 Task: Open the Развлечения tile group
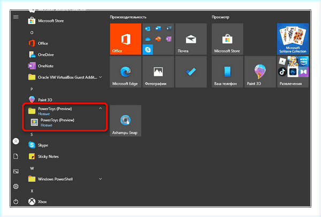pyautogui.click(x=293, y=72)
